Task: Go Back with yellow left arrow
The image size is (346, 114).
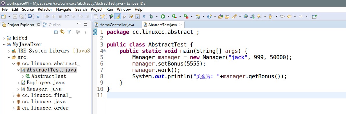Action: pyautogui.click(x=289, y=16)
